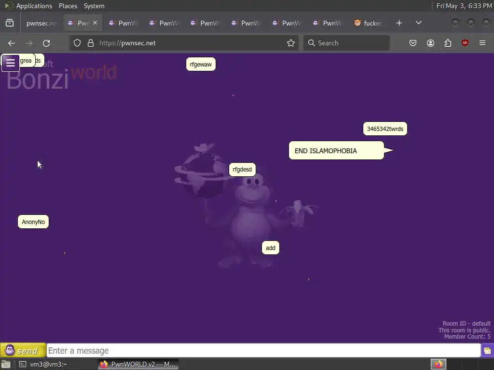Open the Applications menu
Viewport: 494px width, 370px height.
pos(34,6)
